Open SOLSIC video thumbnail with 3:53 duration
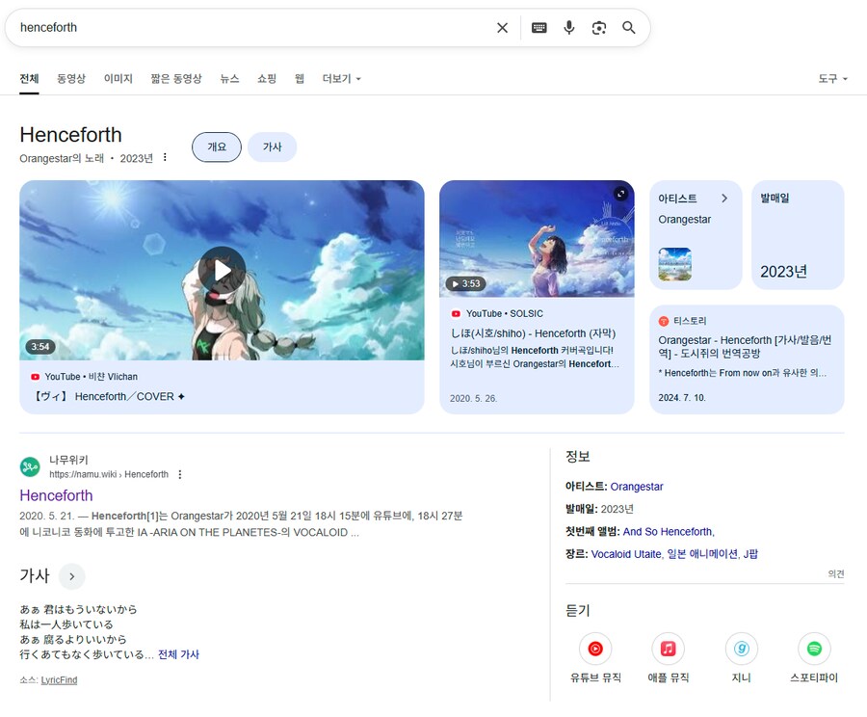 tap(537, 239)
